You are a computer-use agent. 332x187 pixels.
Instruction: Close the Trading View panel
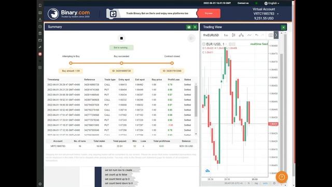(283, 27)
